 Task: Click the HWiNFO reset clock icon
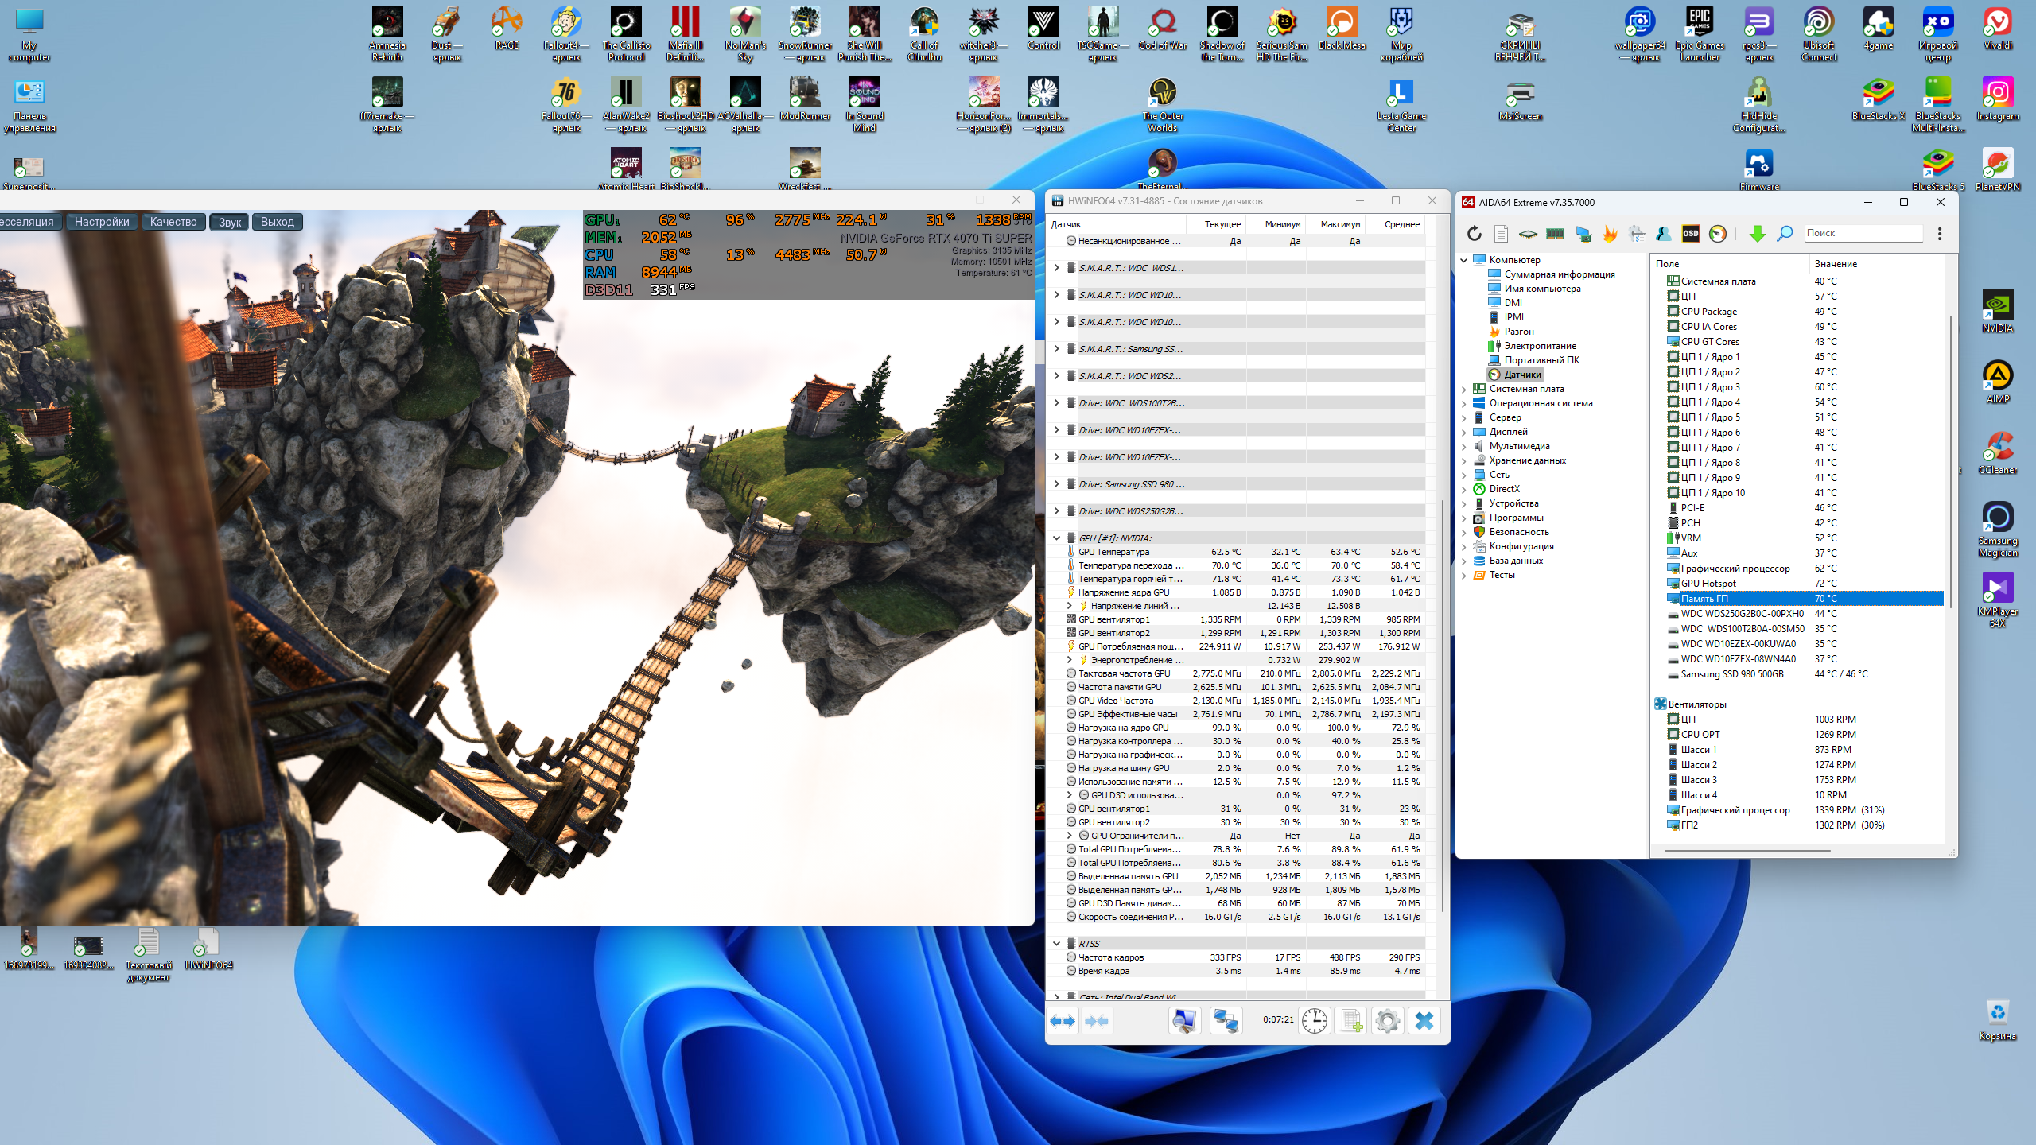(x=1314, y=1020)
